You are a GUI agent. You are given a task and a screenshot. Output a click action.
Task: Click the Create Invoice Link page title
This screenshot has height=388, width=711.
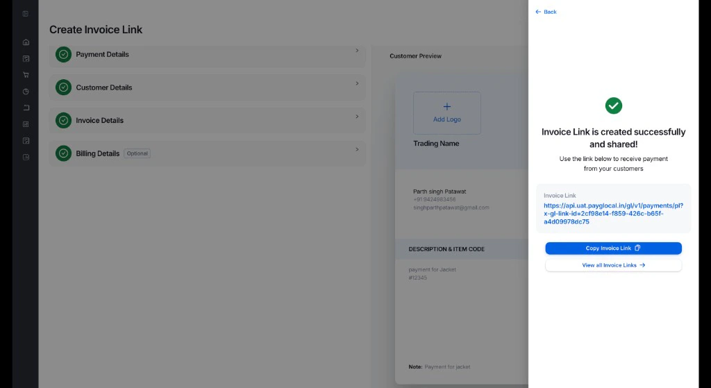coord(96,29)
